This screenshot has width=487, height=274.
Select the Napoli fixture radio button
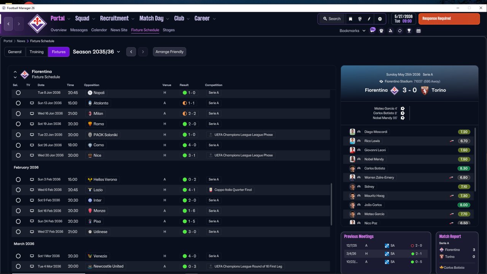[18, 92]
